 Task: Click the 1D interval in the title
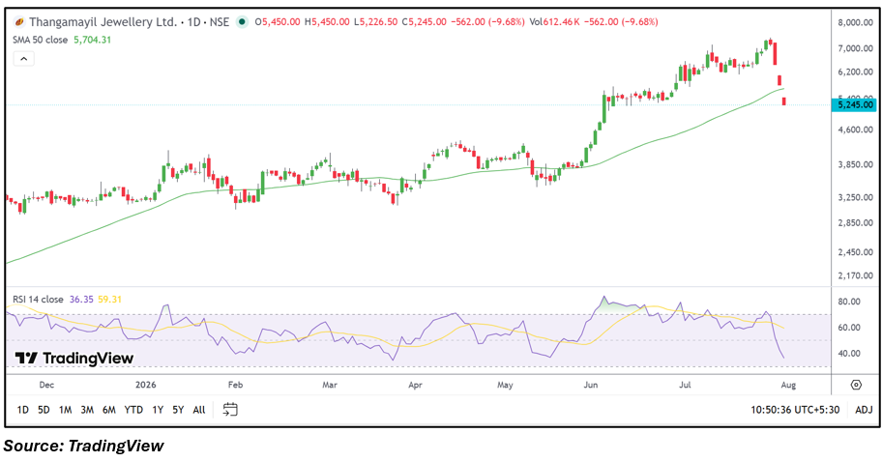(194, 22)
